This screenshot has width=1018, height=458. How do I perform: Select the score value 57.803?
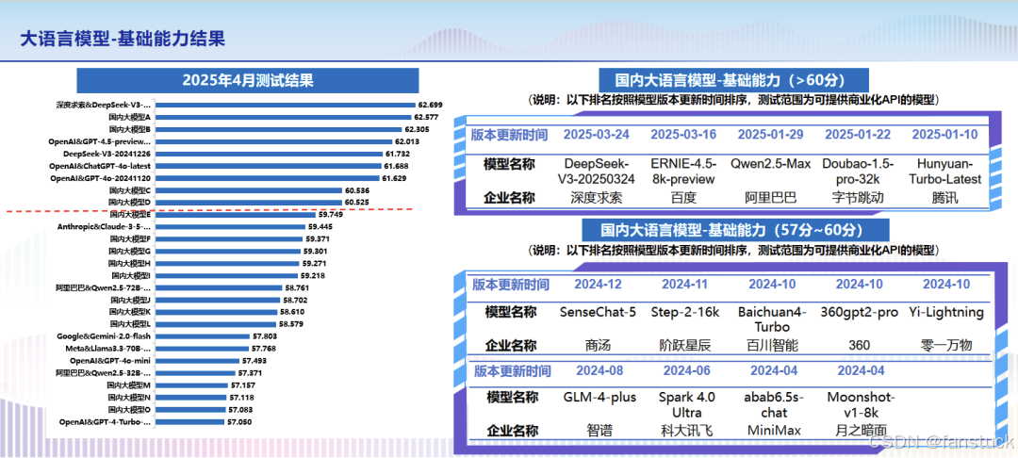tap(264, 336)
